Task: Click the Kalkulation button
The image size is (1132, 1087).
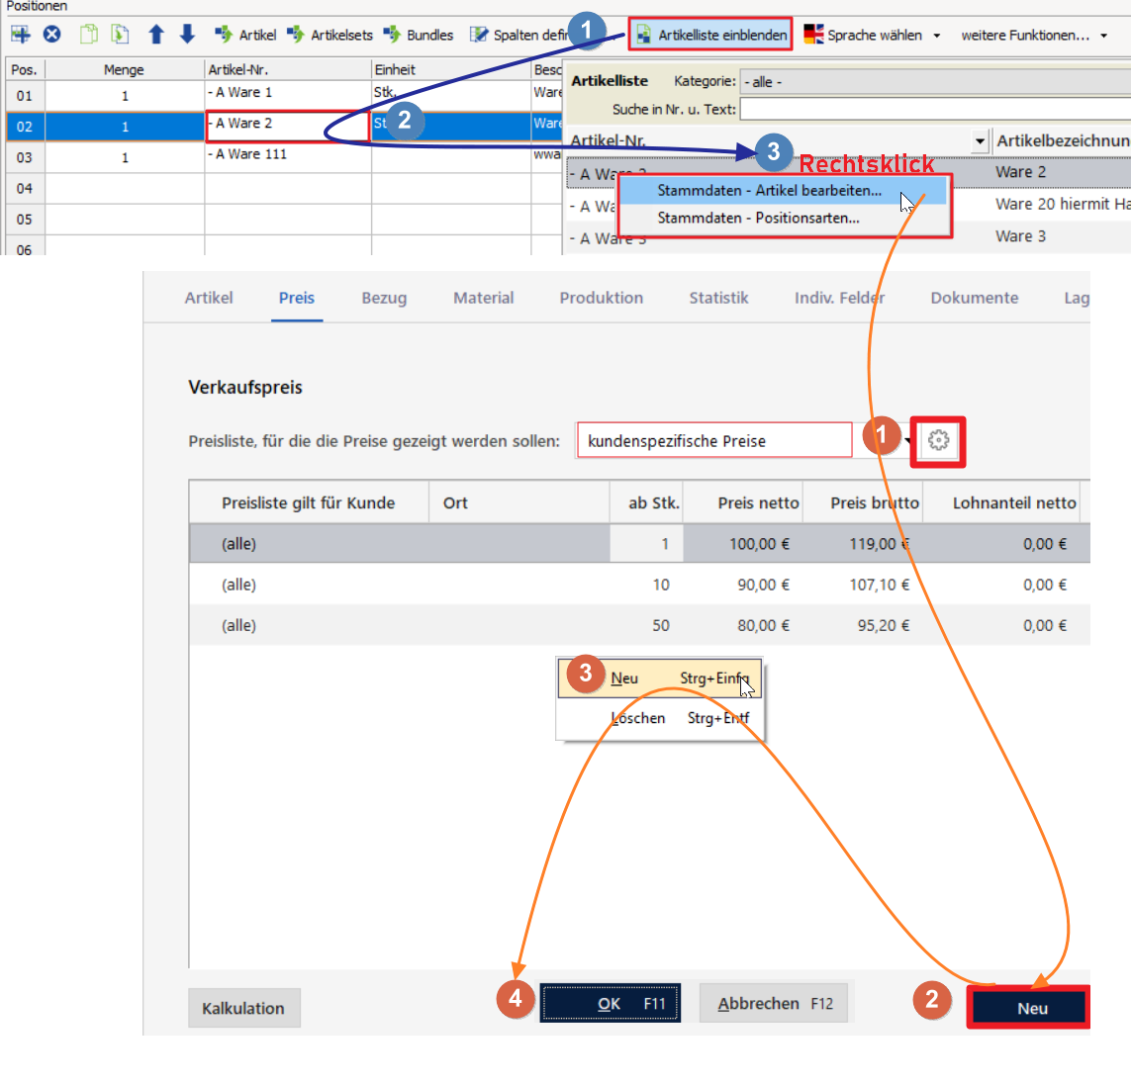Action: coord(244,1008)
